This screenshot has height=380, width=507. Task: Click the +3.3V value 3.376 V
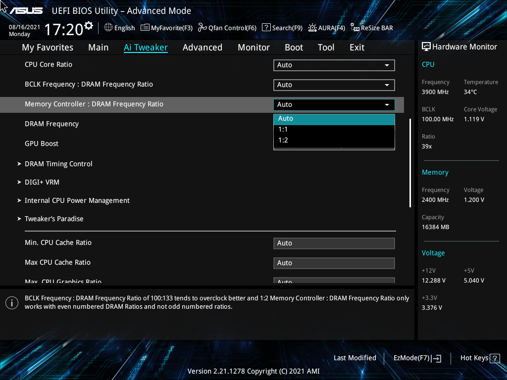pos(432,308)
